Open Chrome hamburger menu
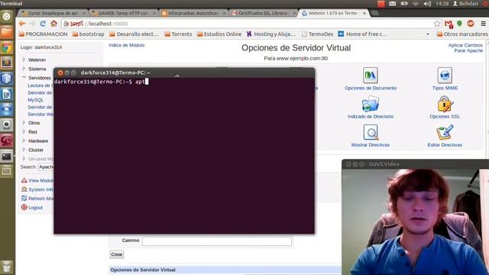The width and height of the screenshot is (489, 275). coord(483,24)
